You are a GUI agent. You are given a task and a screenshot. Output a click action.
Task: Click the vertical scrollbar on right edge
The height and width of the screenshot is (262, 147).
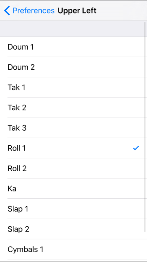pos(145,127)
